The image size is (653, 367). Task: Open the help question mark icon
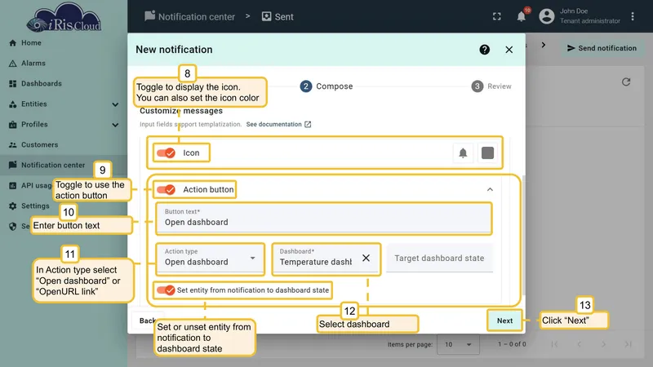[x=484, y=50]
